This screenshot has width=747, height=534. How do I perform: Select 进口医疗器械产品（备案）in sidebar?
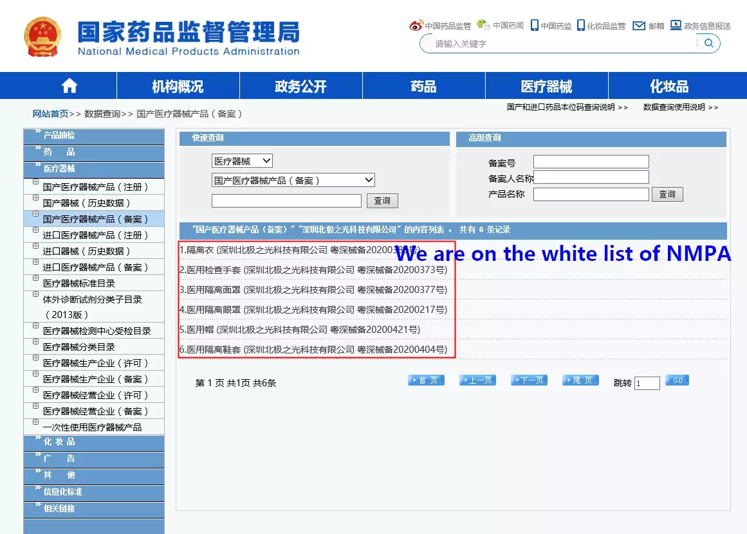[95, 267]
